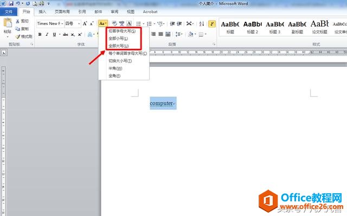Click the Bullets list icon
347x216 pixels.
[139, 23]
